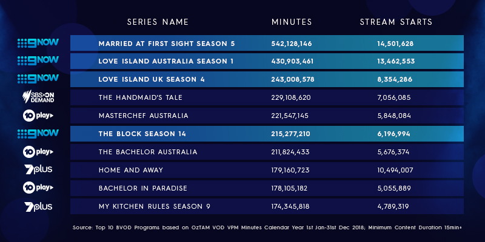Click the 10,494,007 stream starts value

click(x=395, y=170)
